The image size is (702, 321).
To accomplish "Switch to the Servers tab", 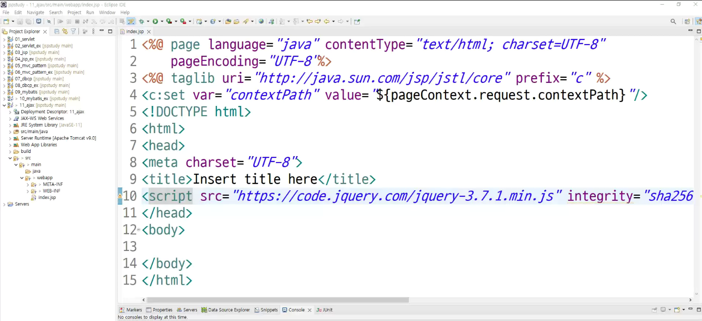I will 186,310.
